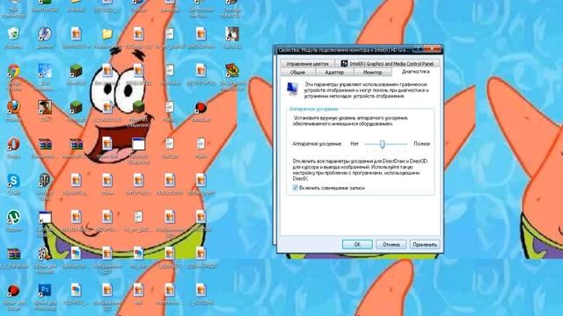Open Intel(R) Graphics and Media Control Panel tab

tap(387, 64)
